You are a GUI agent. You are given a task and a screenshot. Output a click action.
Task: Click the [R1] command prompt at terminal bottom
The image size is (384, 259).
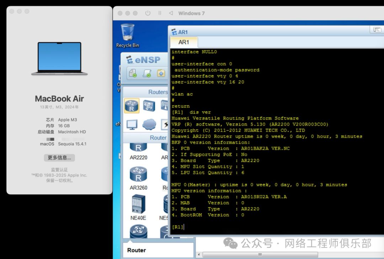click(177, 227)
